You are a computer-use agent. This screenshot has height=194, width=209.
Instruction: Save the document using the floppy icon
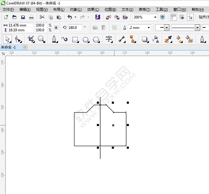point(23,17)
